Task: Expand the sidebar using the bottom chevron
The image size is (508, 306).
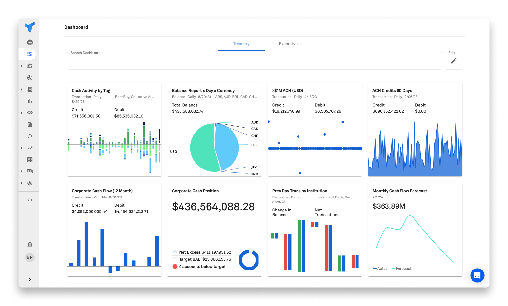Action: 30,279
